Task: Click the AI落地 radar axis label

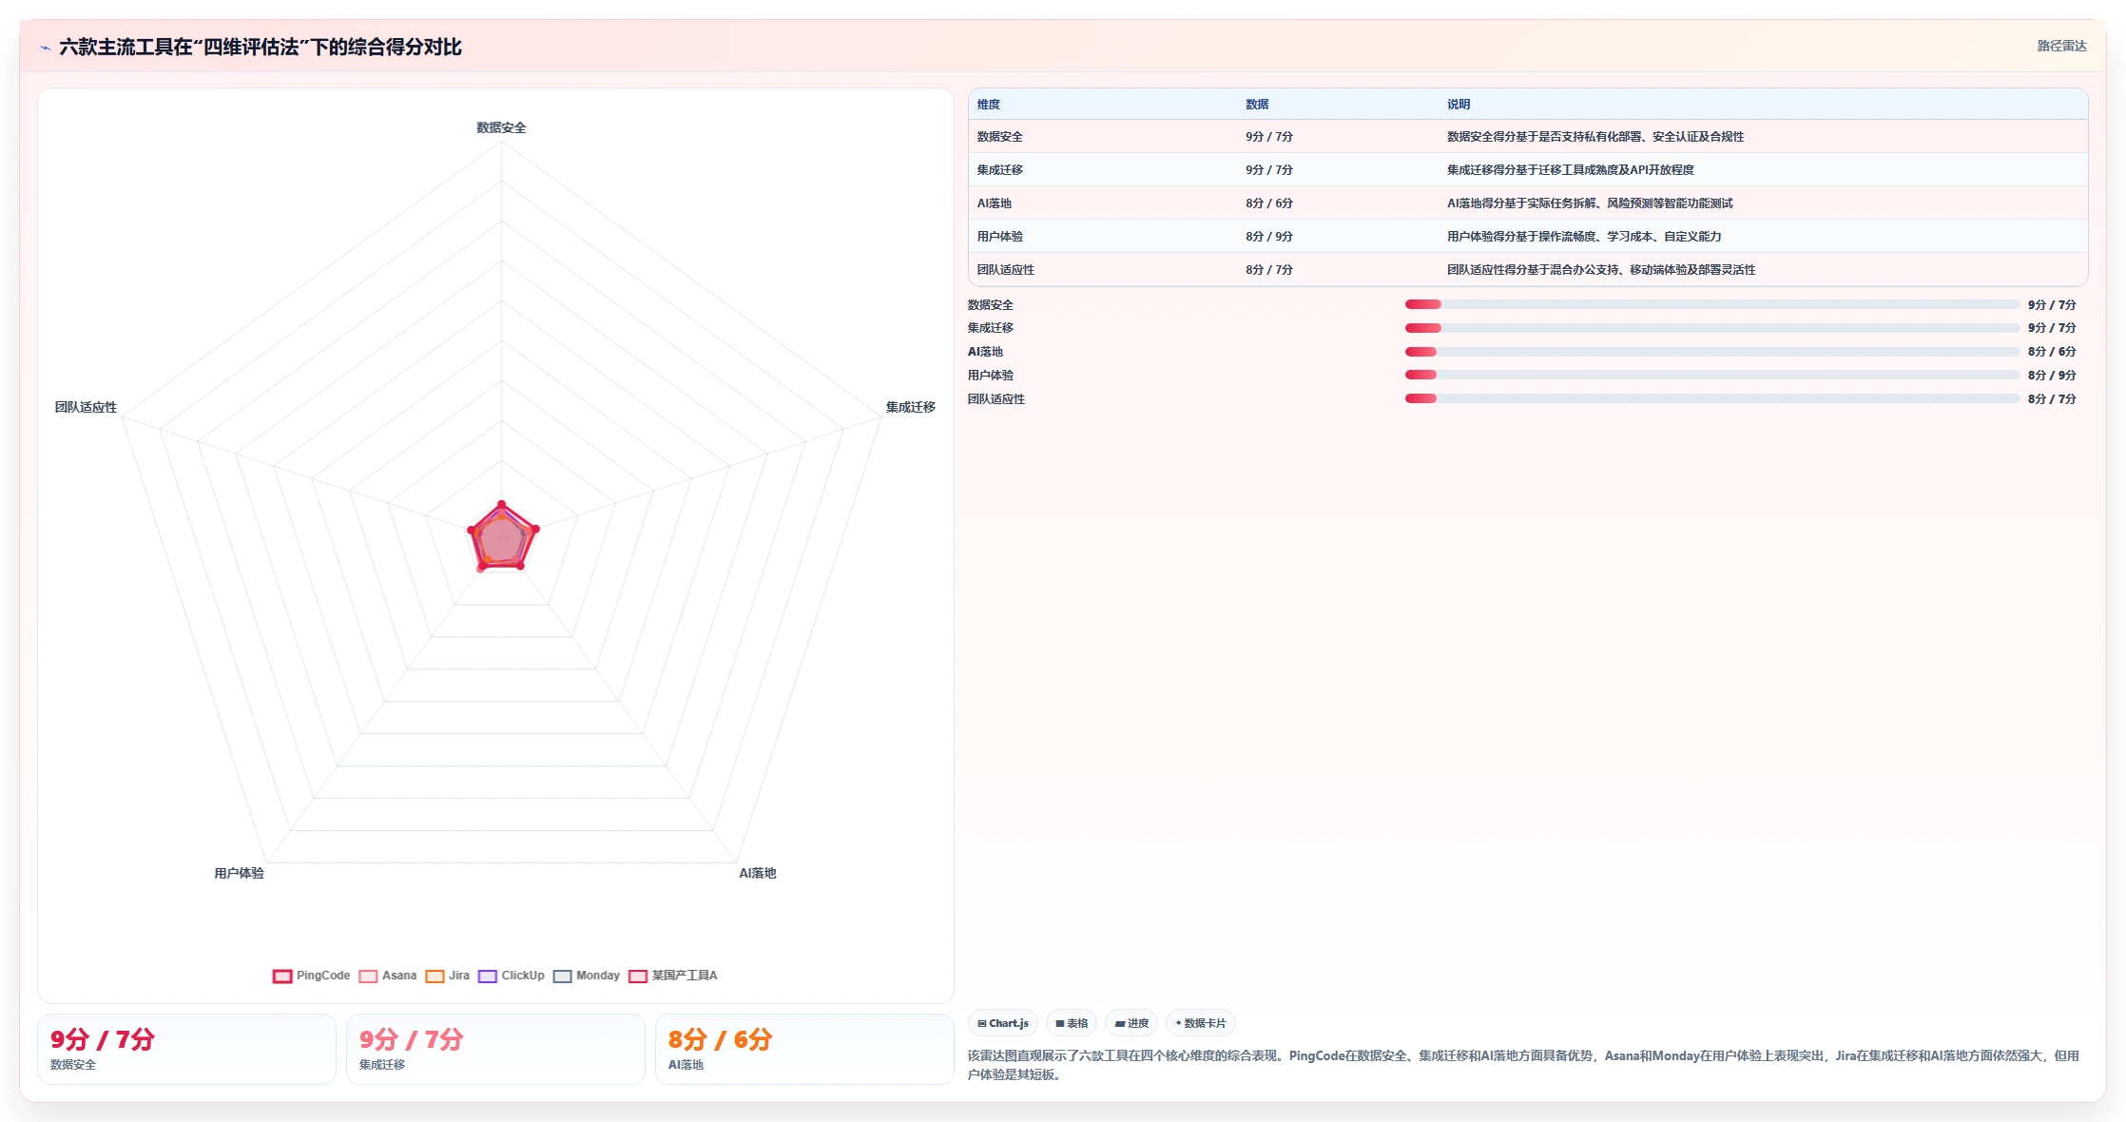Action: point(757,873)
